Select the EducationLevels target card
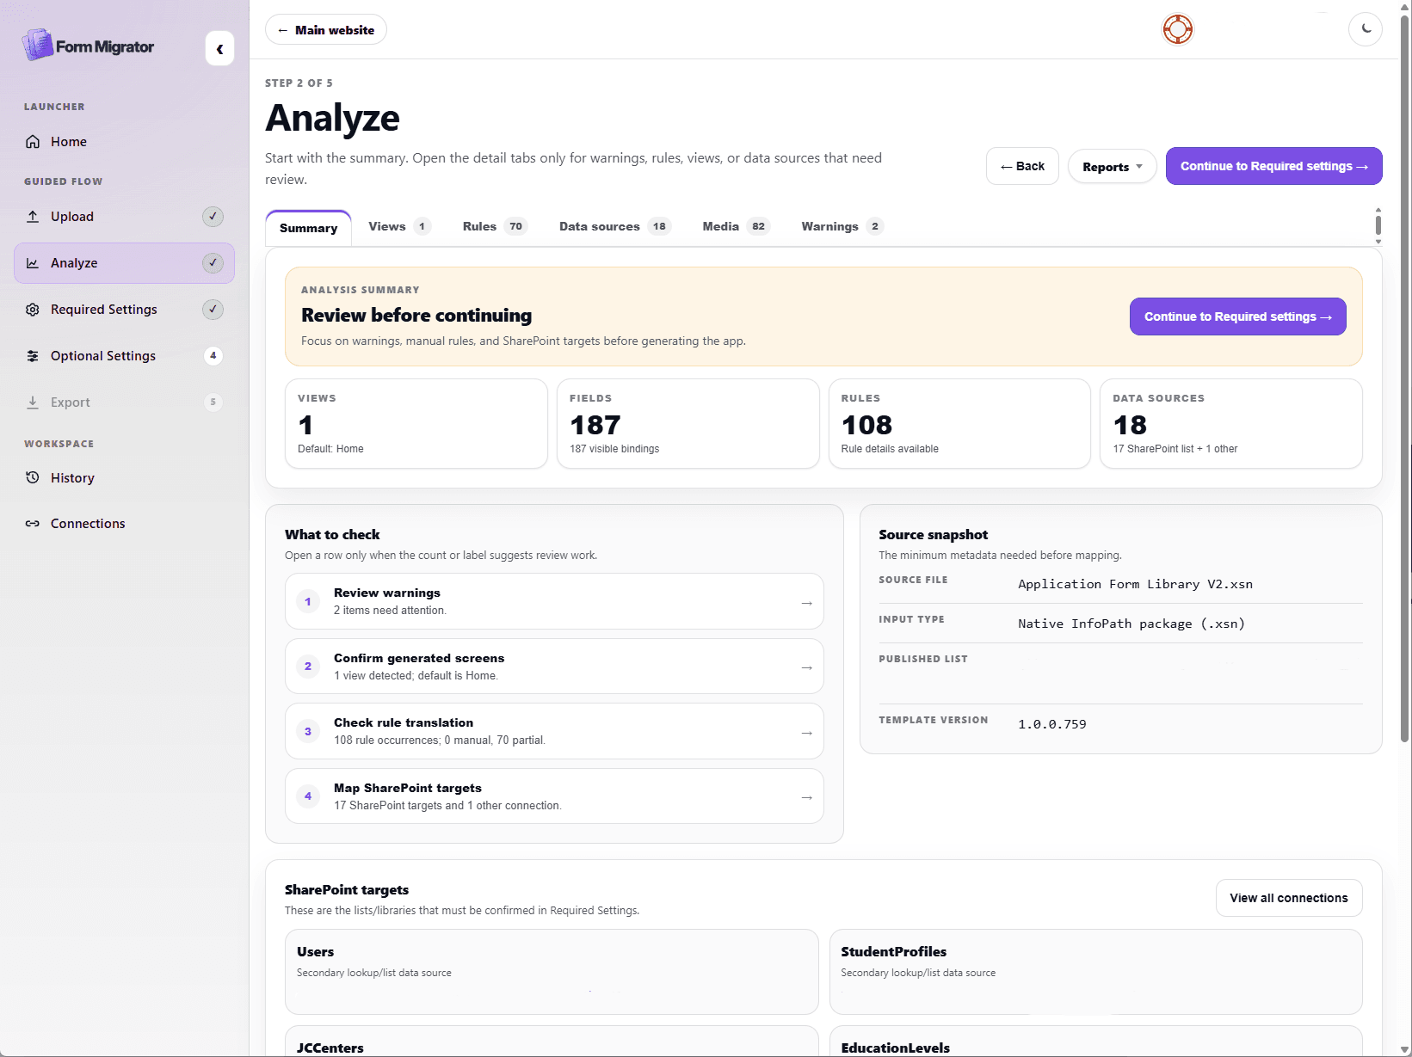 click(1095, 1041)
